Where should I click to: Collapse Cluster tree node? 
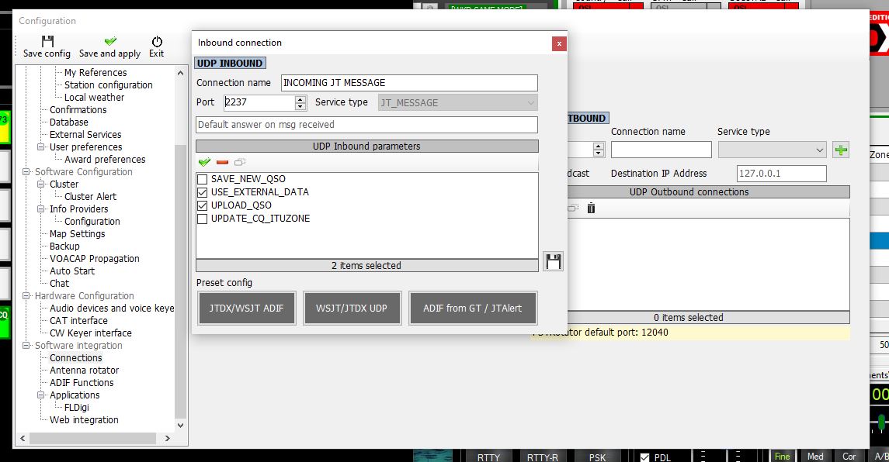[x=41, y=184]
